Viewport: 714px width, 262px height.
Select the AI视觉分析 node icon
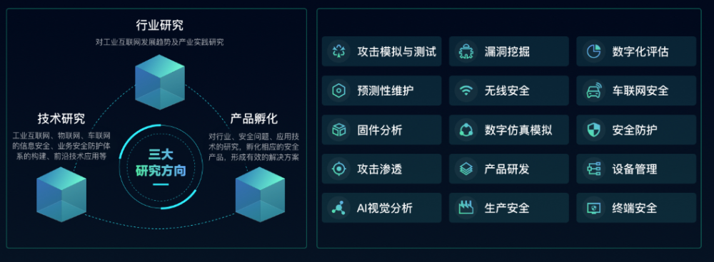(x=338, y=208)
